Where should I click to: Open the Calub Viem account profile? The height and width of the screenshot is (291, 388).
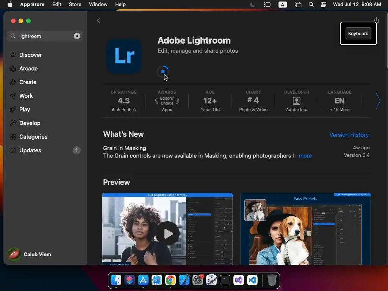[30, 254]
